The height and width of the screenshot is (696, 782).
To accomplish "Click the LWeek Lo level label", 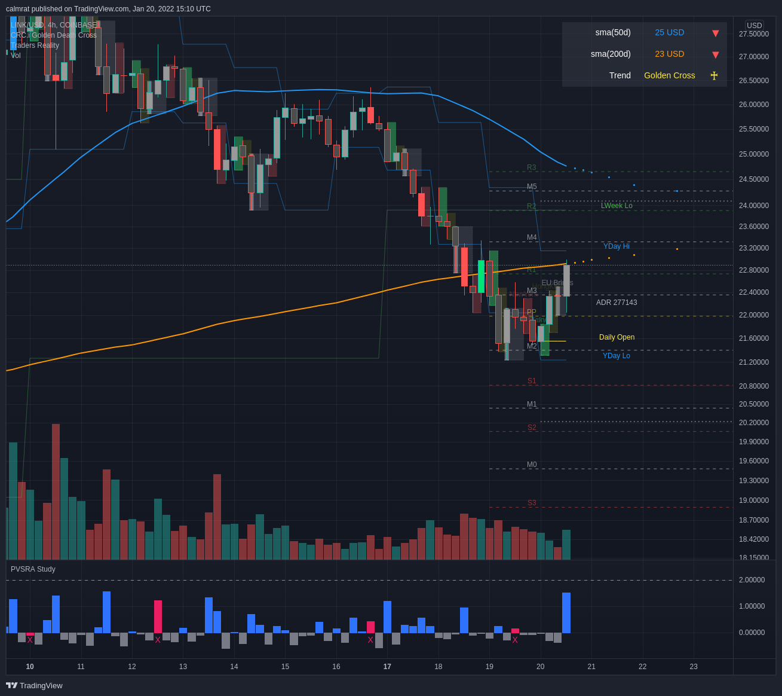I will tap(617, 206).
